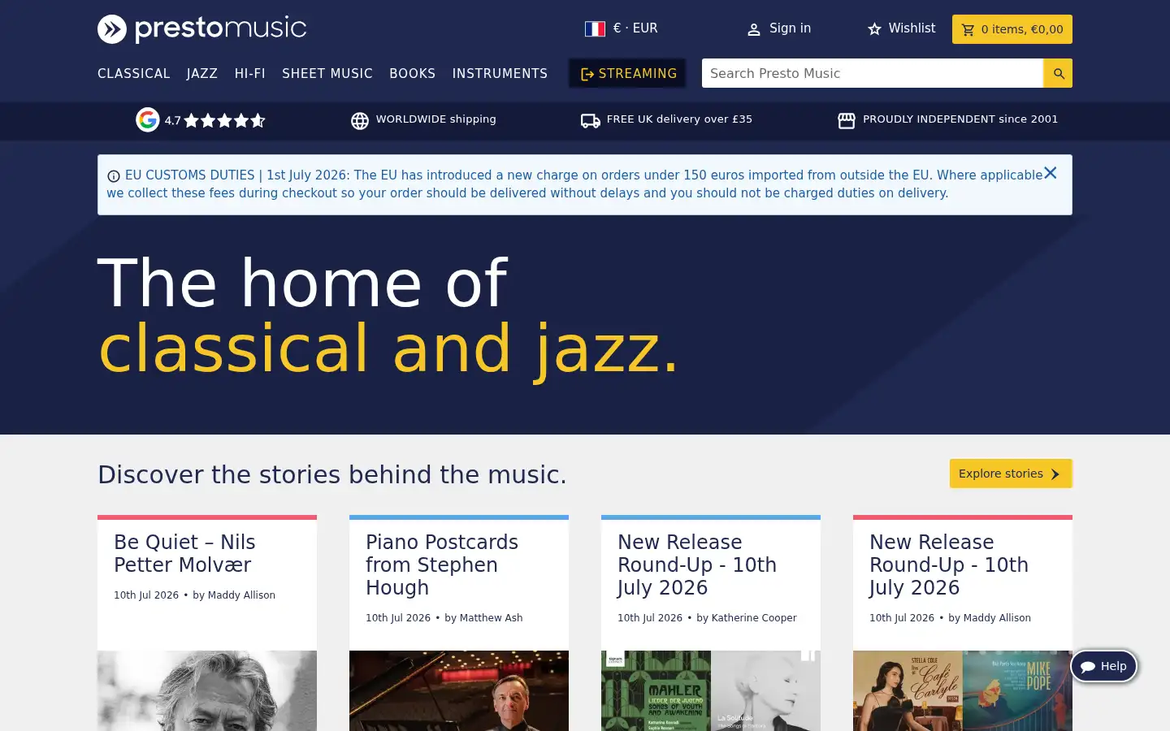Viewport: 1170px width, 731px height.
Task: Click the Explore stories chevron arrow
Action: click(x=1055, y=474)
